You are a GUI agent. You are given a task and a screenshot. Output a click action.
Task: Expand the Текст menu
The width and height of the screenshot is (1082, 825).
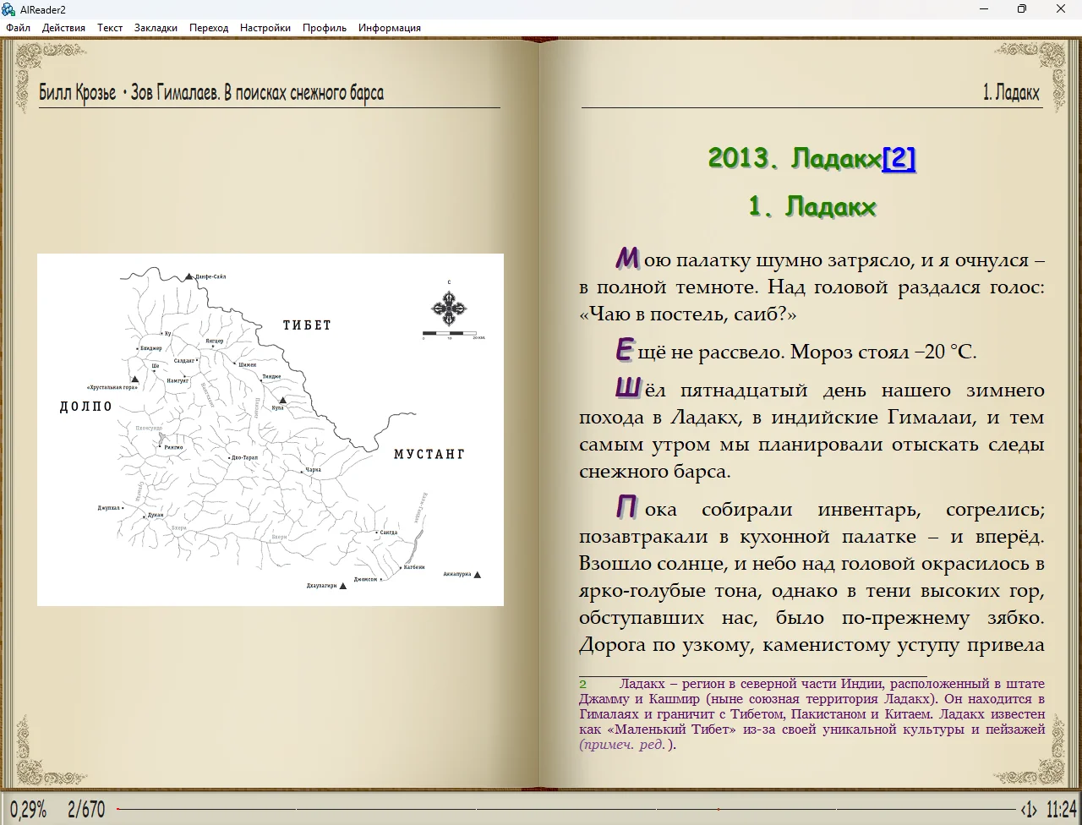(x=110, y=28)
